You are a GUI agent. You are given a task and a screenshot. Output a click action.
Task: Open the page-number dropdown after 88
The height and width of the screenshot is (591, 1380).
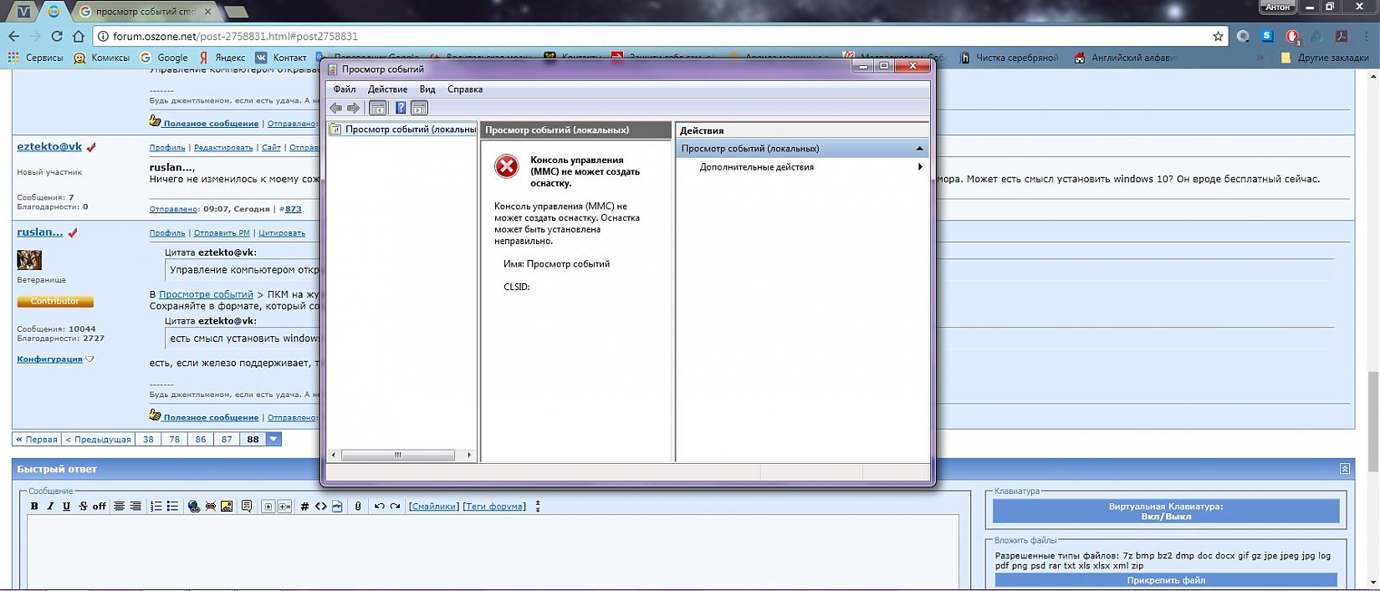click(x=273, y=440)
